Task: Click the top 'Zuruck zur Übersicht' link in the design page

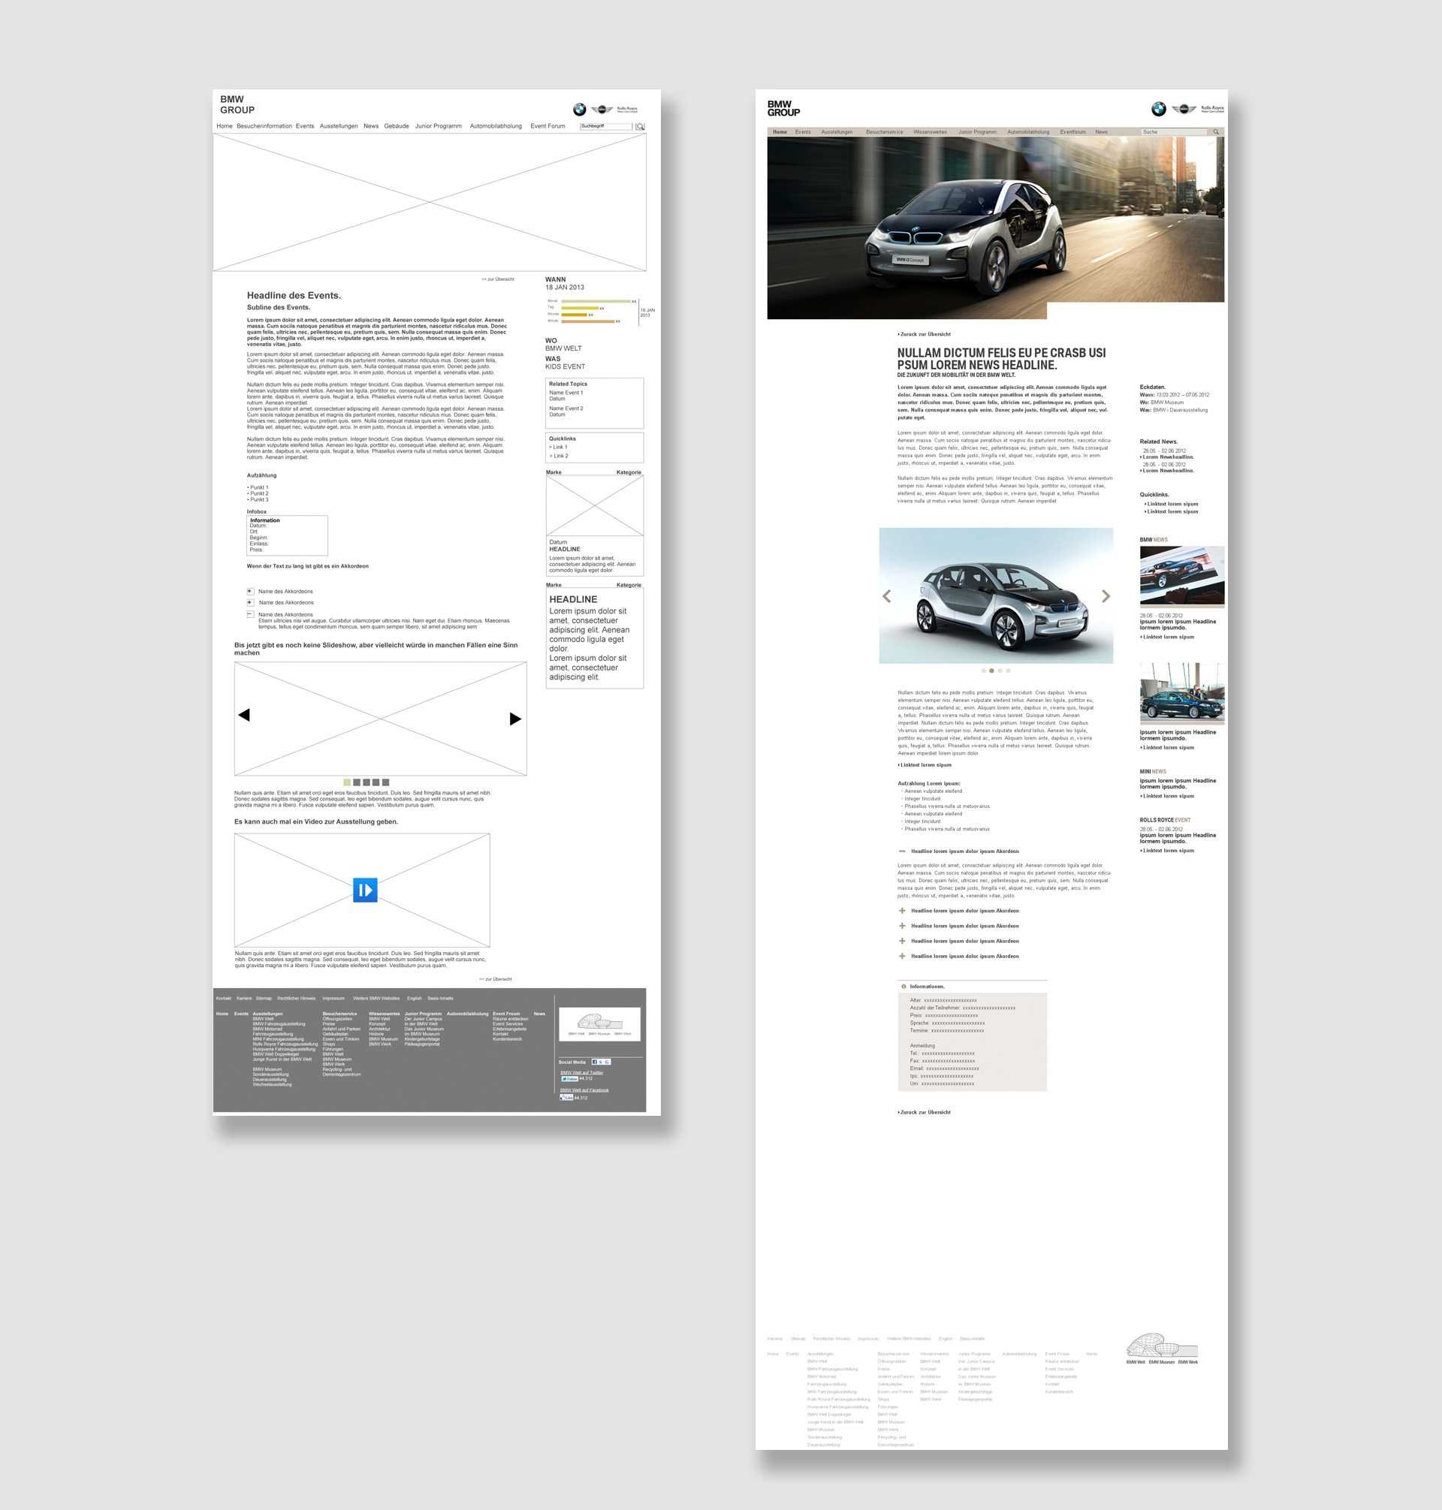Action: 924,334
